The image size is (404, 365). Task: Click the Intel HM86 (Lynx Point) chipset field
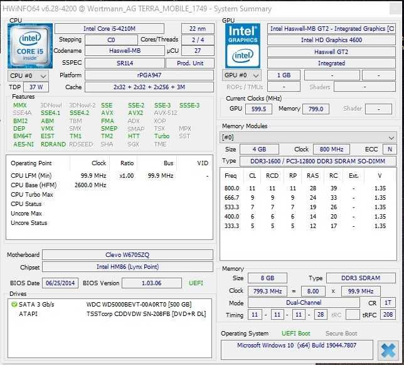point(127,267)
